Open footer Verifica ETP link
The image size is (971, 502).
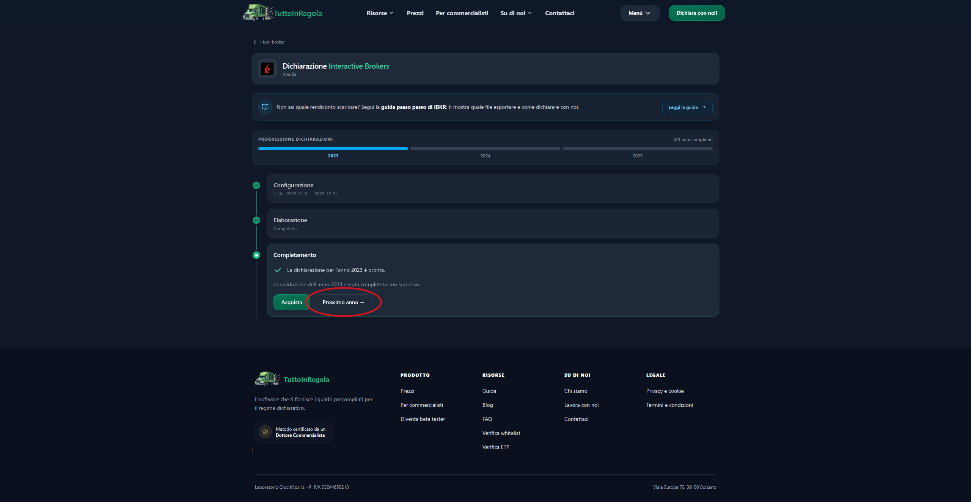click(x=496, y=447)
